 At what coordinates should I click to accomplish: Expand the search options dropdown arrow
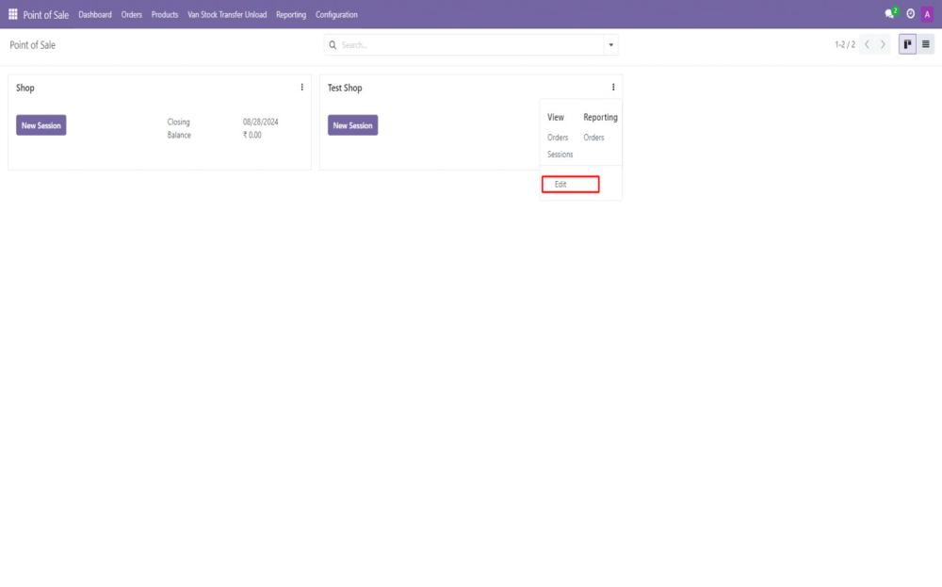point(610,45)
